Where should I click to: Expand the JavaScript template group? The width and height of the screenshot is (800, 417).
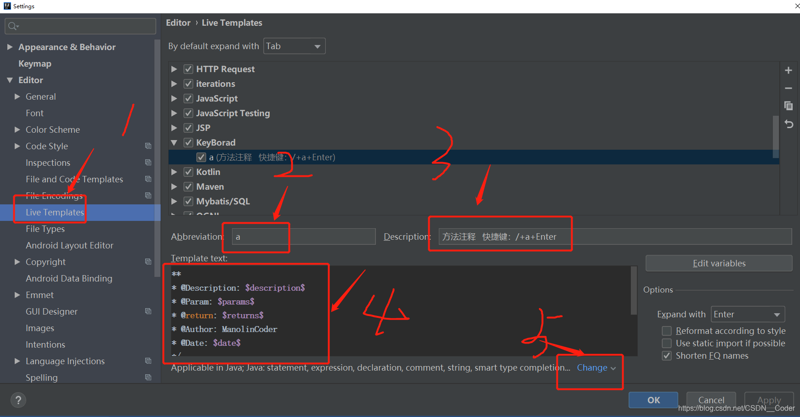[174, 98]
